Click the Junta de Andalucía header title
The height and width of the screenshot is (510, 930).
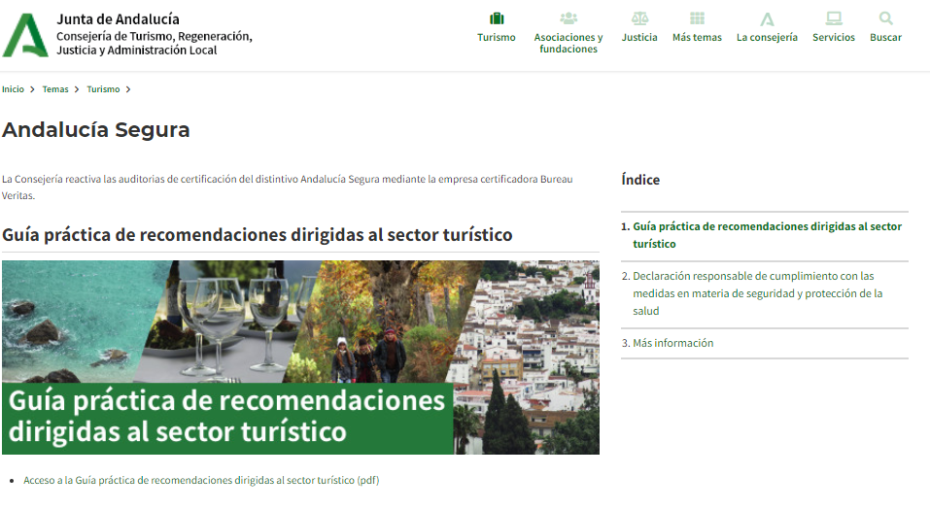[x=118, y=19]
